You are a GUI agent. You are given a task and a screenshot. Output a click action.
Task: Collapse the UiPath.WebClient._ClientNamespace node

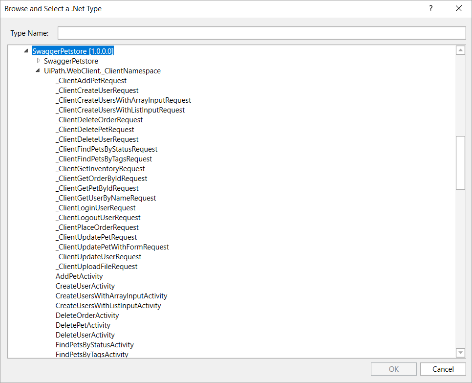click(38, 71)
